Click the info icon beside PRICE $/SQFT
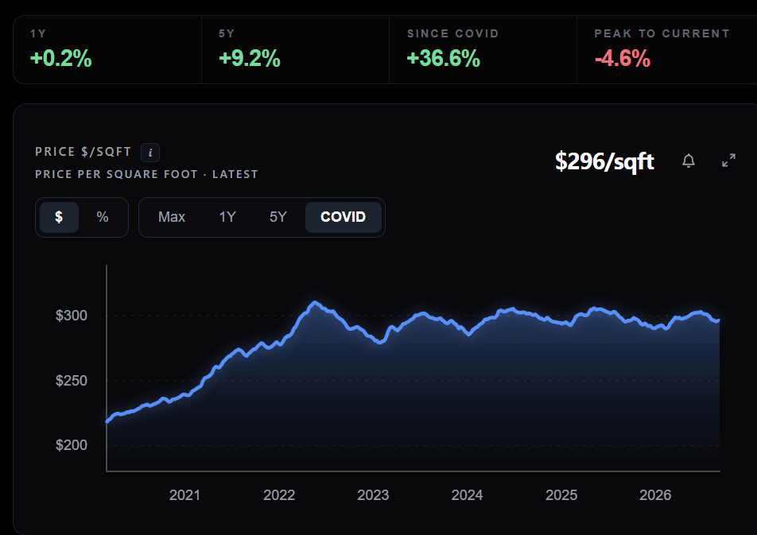This screenshot has height=535, width=757. pos(150,153)
